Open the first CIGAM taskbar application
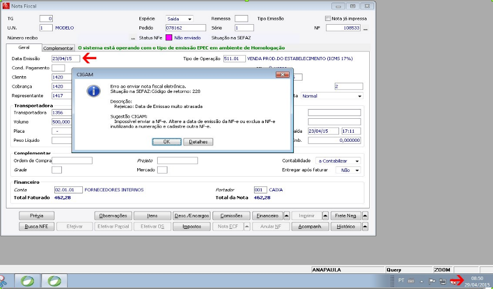Viewport: 493px width, 289px height. (x=27, y=281)
